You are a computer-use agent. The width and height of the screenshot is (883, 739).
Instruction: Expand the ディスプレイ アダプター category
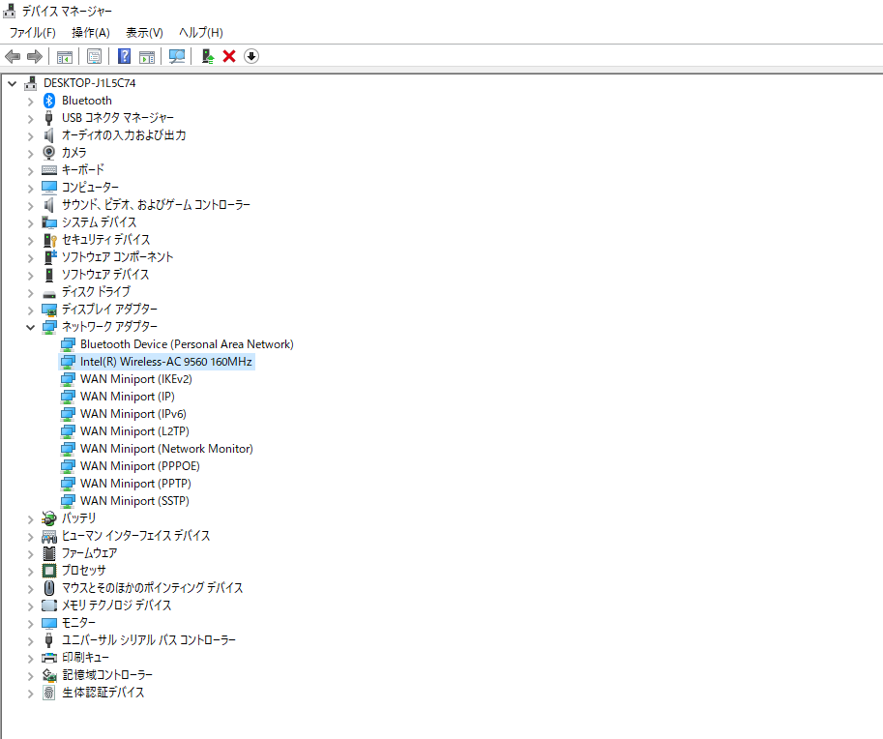(30, 310)
